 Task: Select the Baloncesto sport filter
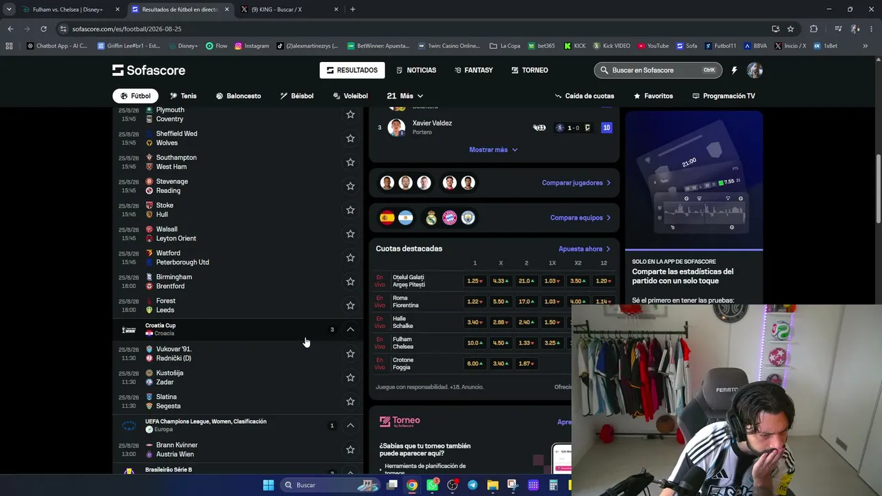[x=238, y=96]
